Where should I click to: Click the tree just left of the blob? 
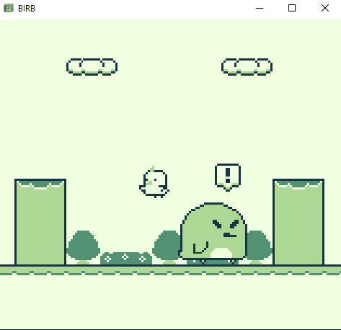pyautogui.click(x=167, y=247)
